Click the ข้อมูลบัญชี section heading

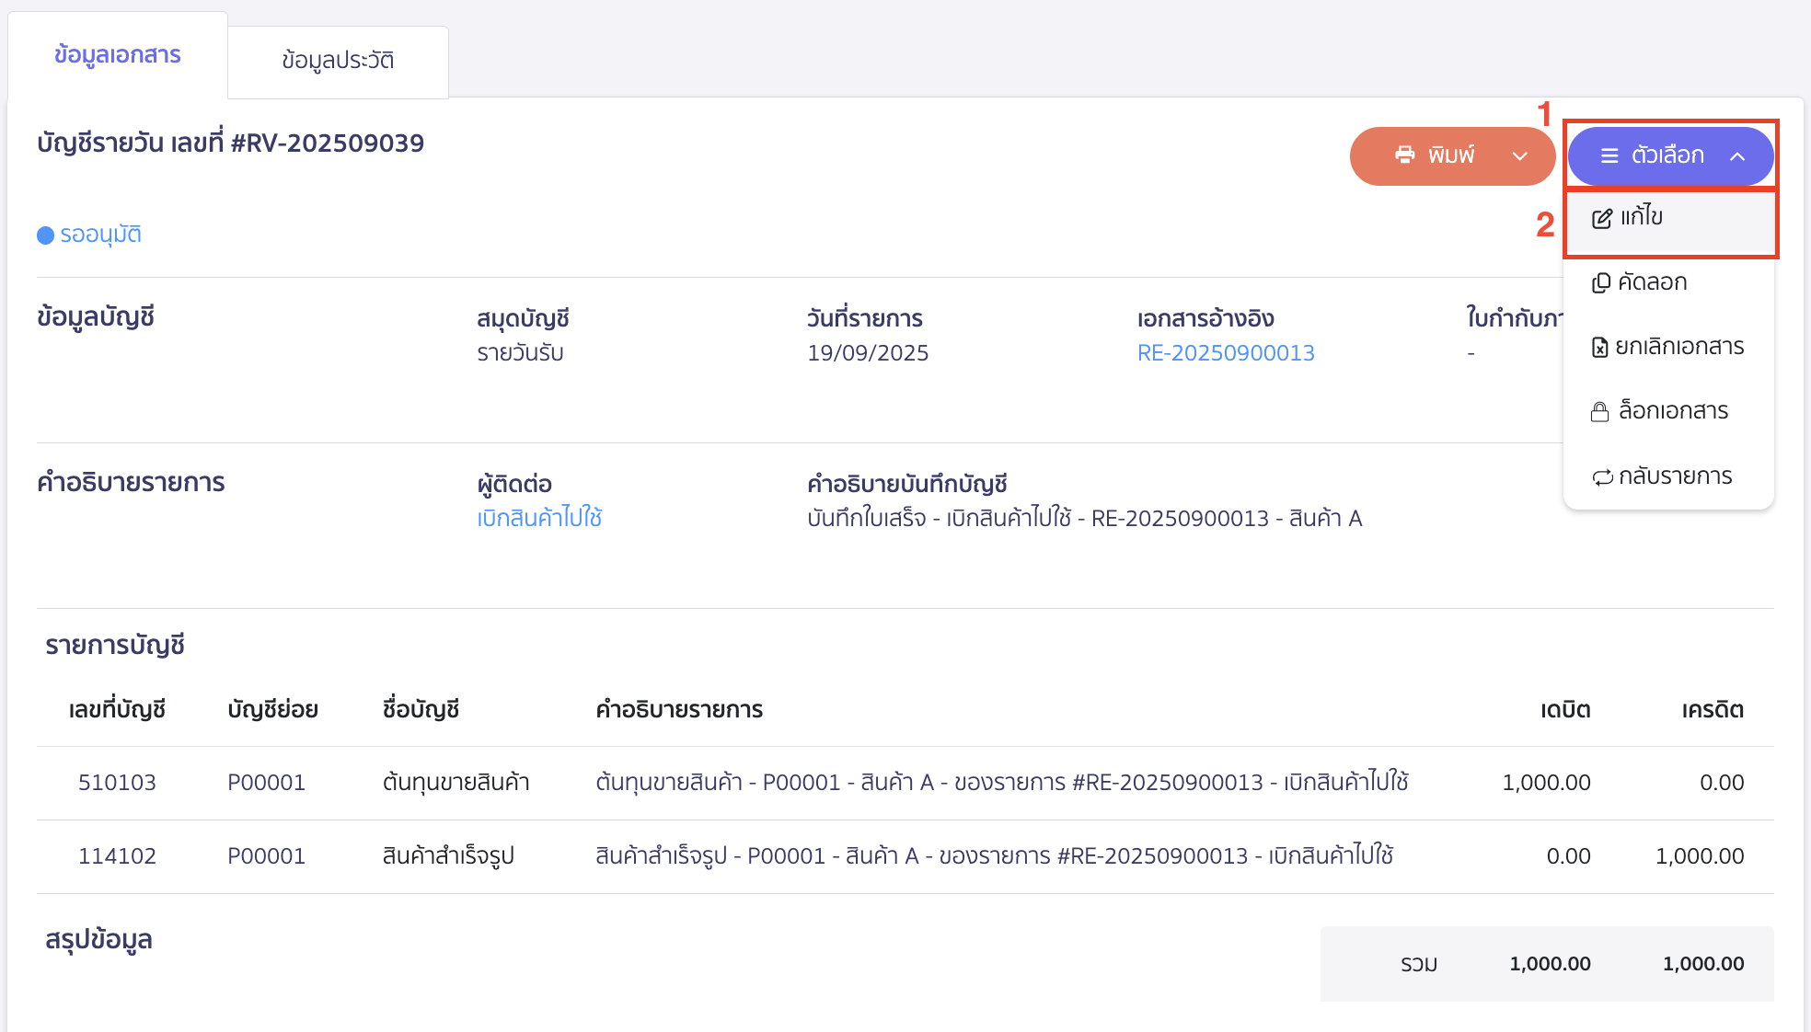tap(96, 317)
